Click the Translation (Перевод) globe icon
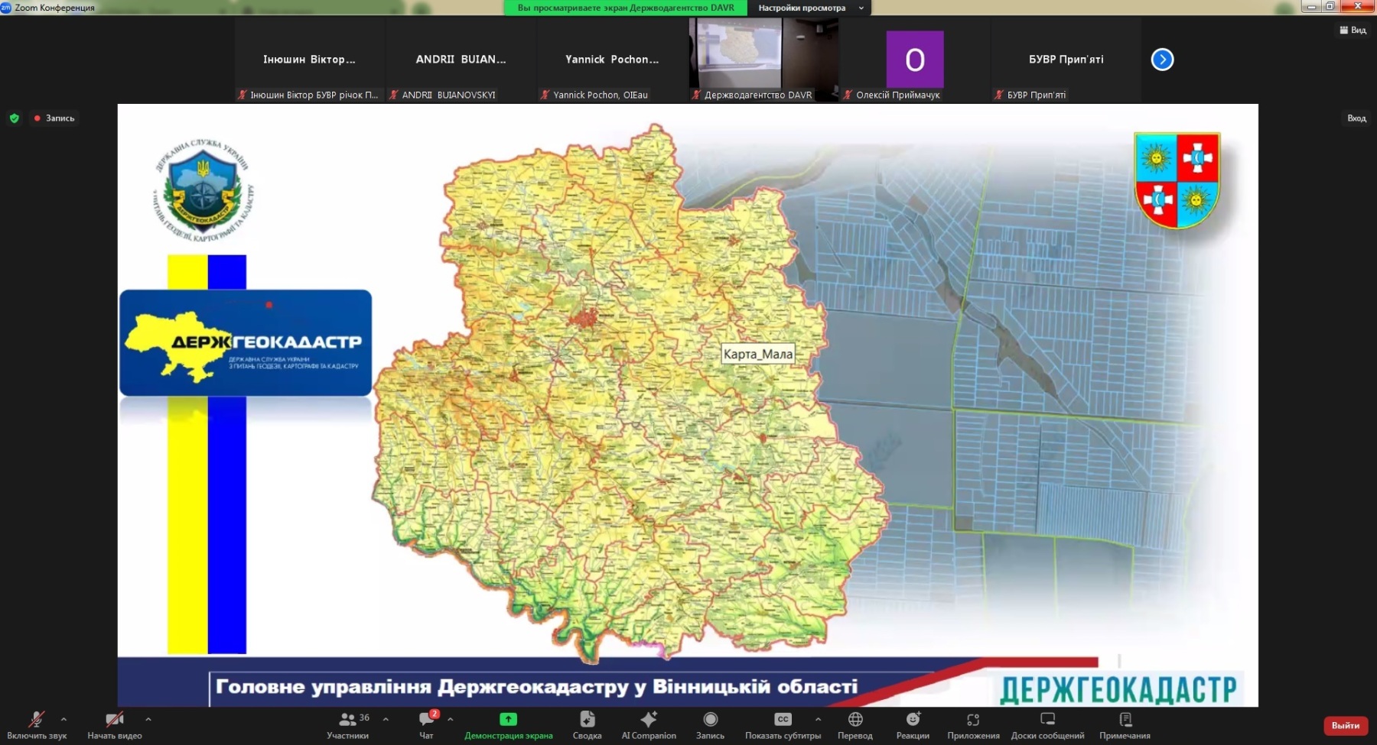This screenshot has height=745, width=1377. pos(855,720)
